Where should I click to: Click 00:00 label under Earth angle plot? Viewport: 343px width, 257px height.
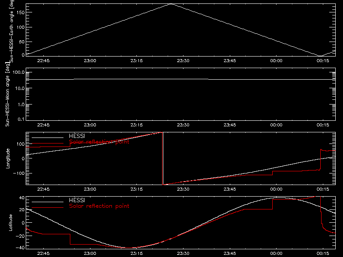276,60
